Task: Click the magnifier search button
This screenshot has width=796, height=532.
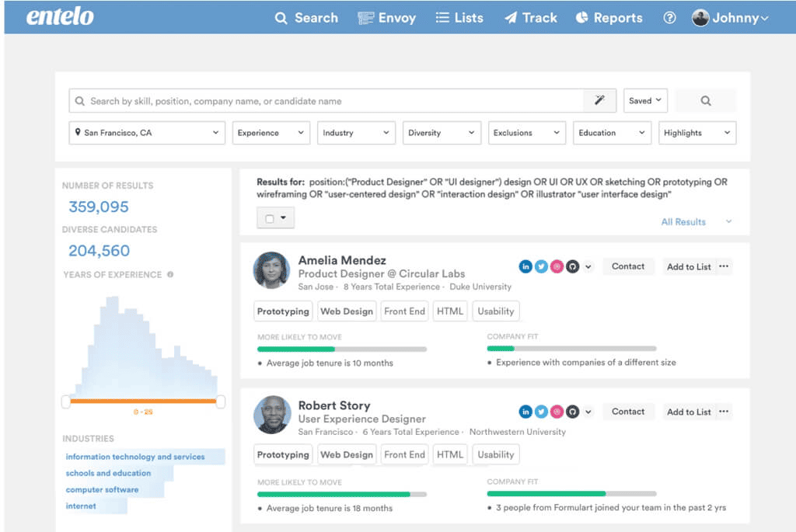Action: point(705,101)
